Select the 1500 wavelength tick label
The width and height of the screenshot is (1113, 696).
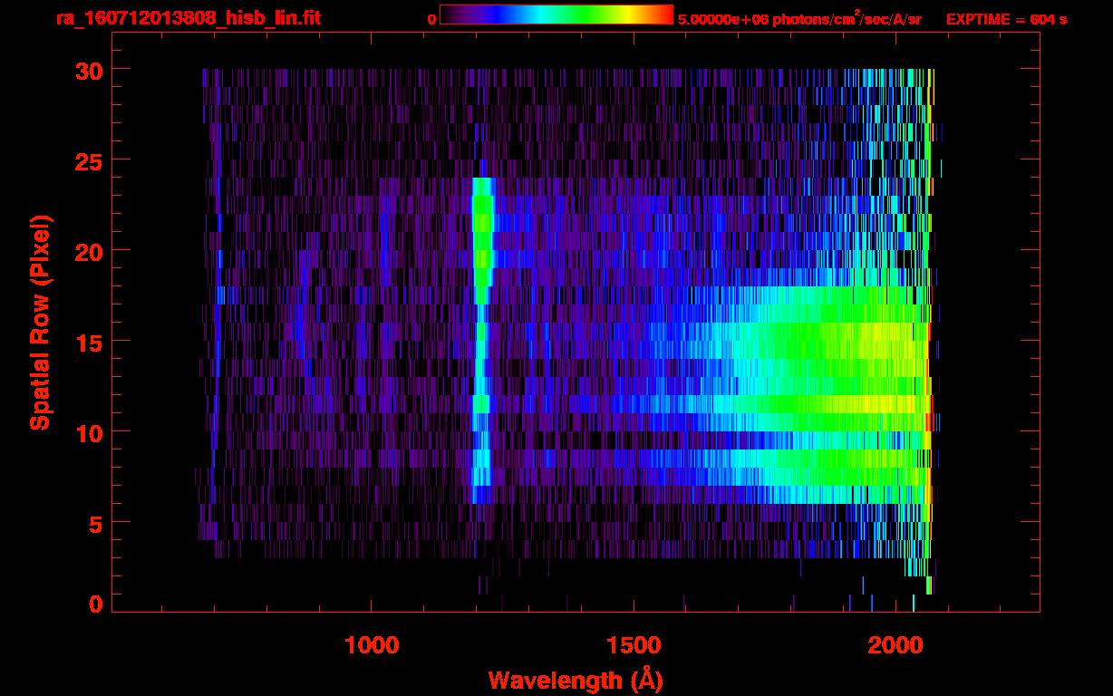pyautogui.click(x=634, y=645)
